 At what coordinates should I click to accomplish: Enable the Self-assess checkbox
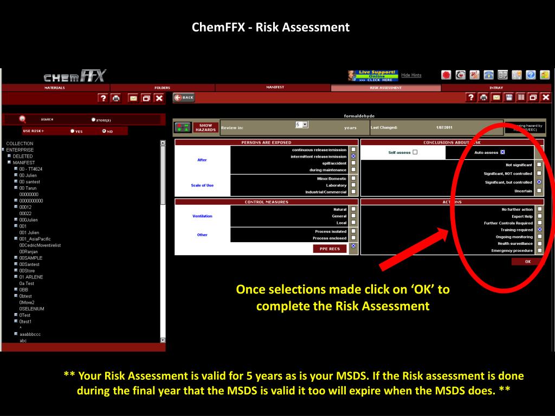tap(415, 152)
